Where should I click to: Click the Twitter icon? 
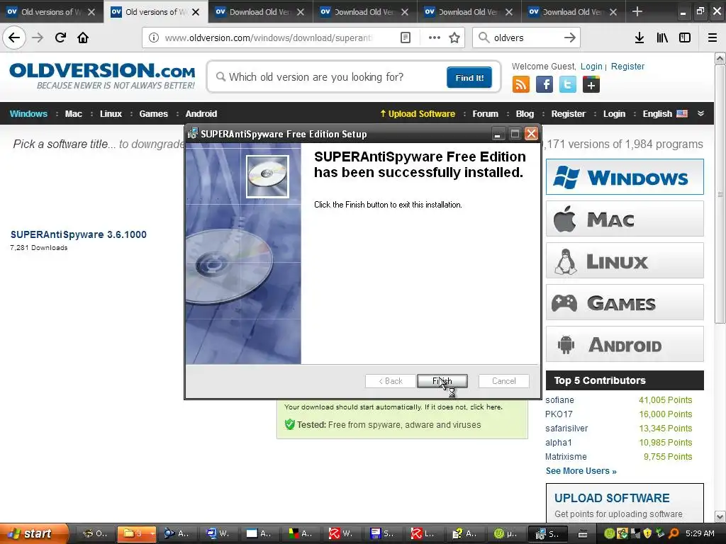[568, 85]
